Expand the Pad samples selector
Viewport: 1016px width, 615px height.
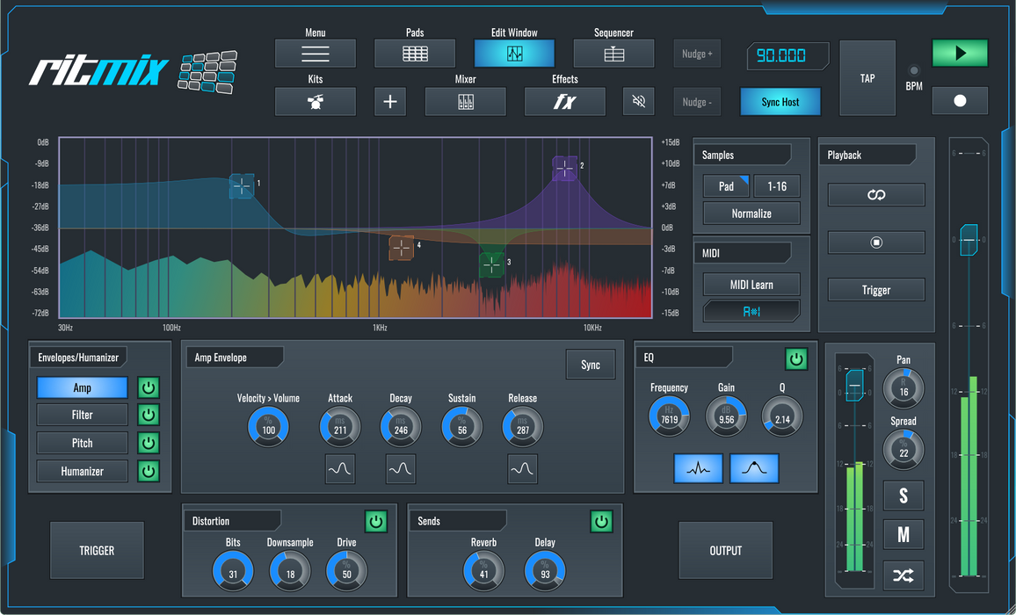726,186
